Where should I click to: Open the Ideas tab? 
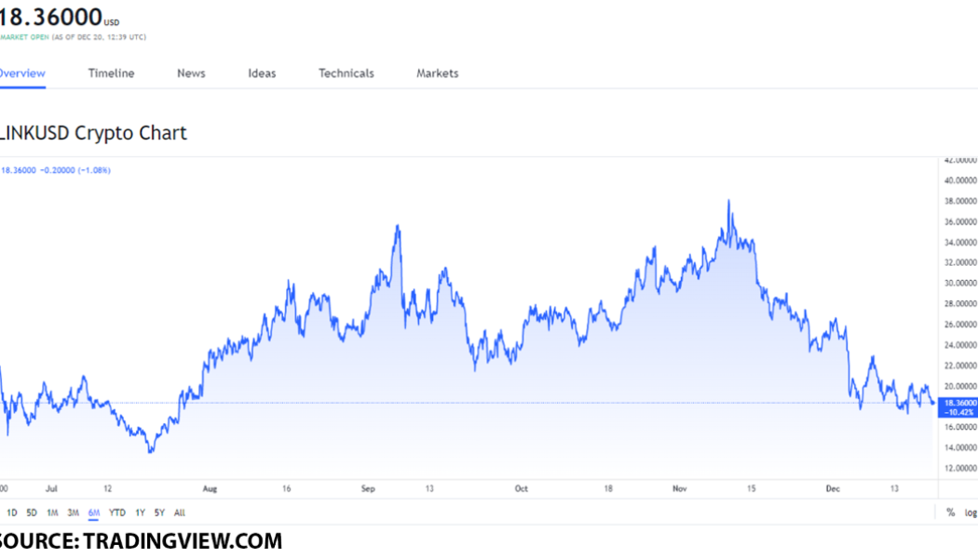click(262, 73)
